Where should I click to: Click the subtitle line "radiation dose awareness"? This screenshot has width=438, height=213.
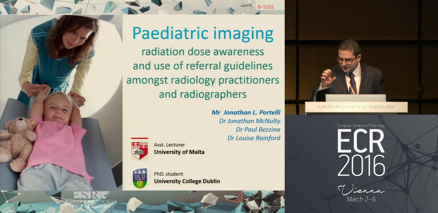coord(203,52)
